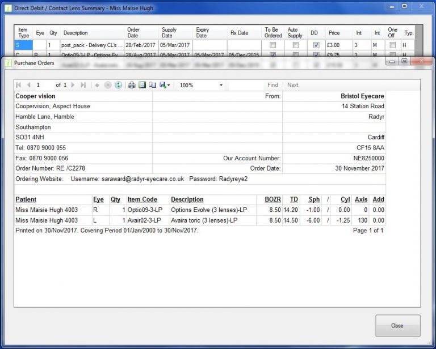This screenshot has width=436, height=349.
Task: Click the back to parent report arrow
Action: (x=97, y=85)
